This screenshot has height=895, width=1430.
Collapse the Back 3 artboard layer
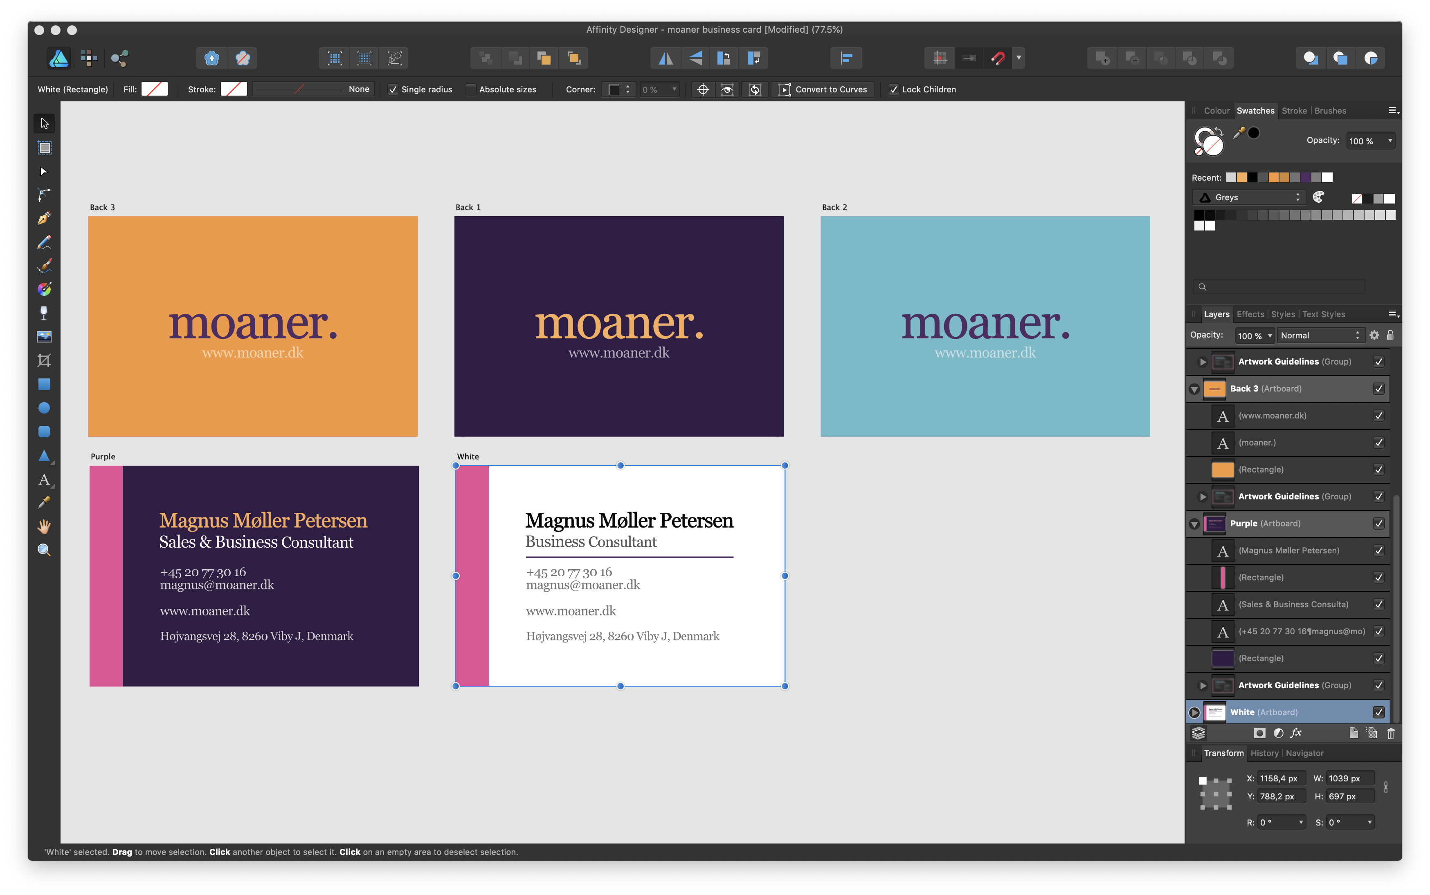tap(1194, 389)
